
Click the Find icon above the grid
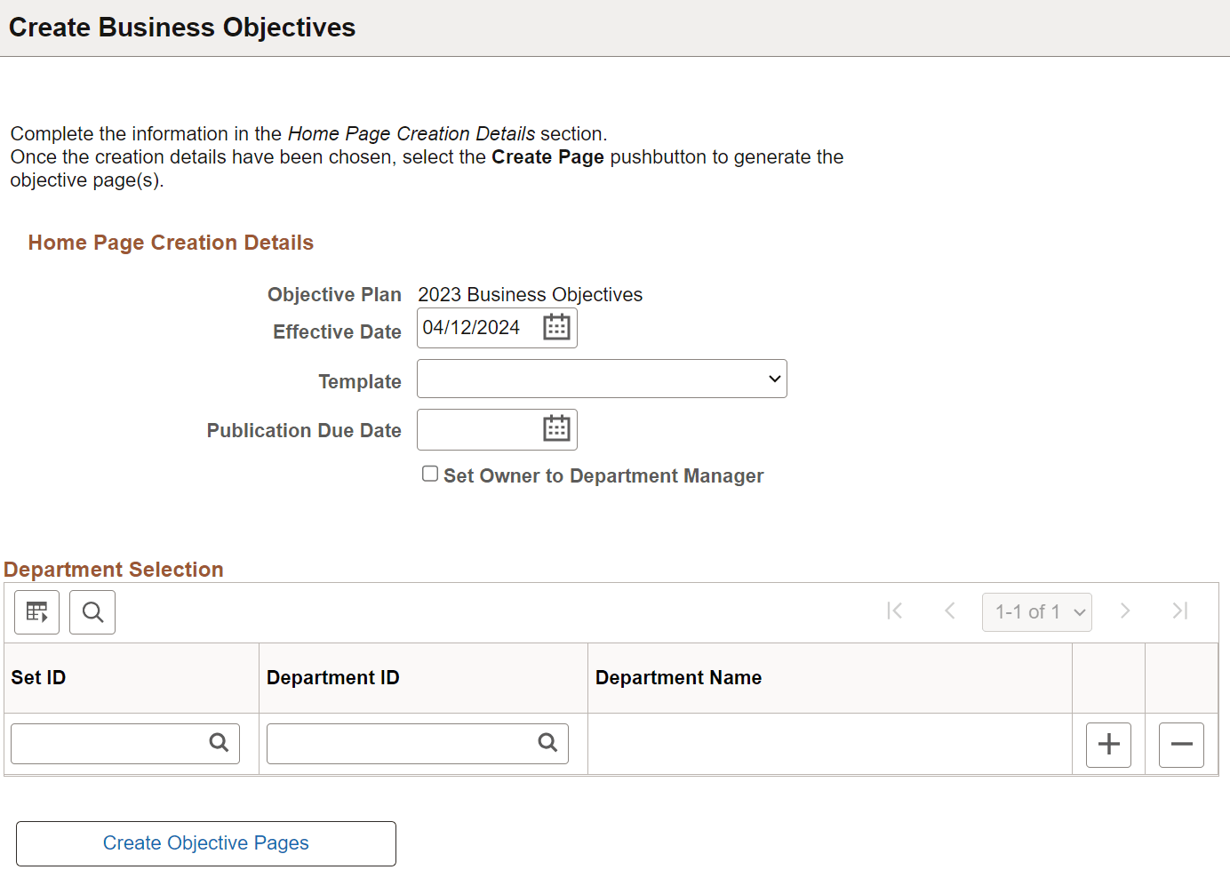click(x=92, y=611)
